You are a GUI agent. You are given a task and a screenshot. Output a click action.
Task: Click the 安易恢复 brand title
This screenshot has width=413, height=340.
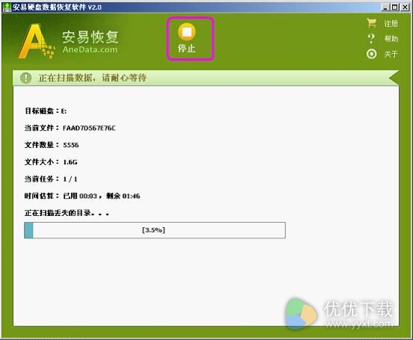coord(90,37)
